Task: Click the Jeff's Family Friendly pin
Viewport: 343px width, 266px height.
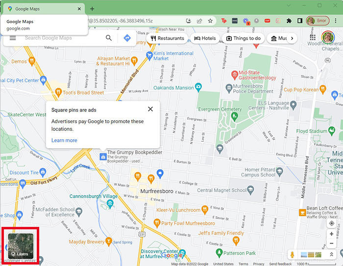Action: click(236, 241)
